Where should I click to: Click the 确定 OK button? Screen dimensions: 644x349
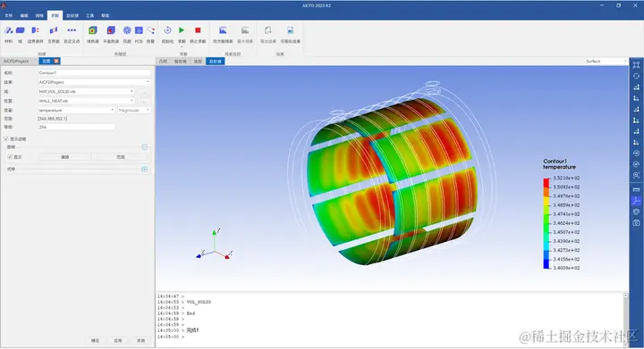pos(96,340)
